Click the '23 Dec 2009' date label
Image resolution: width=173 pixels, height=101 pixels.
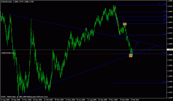click(124, 100)
